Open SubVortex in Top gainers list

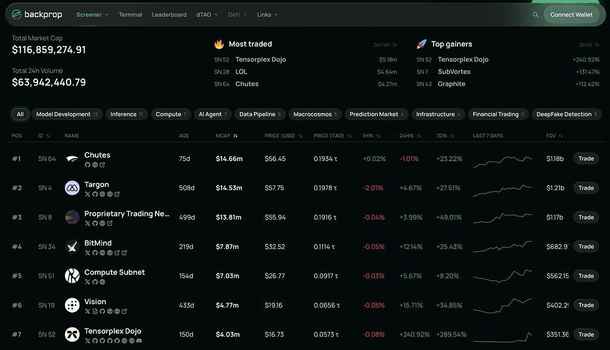454,72
